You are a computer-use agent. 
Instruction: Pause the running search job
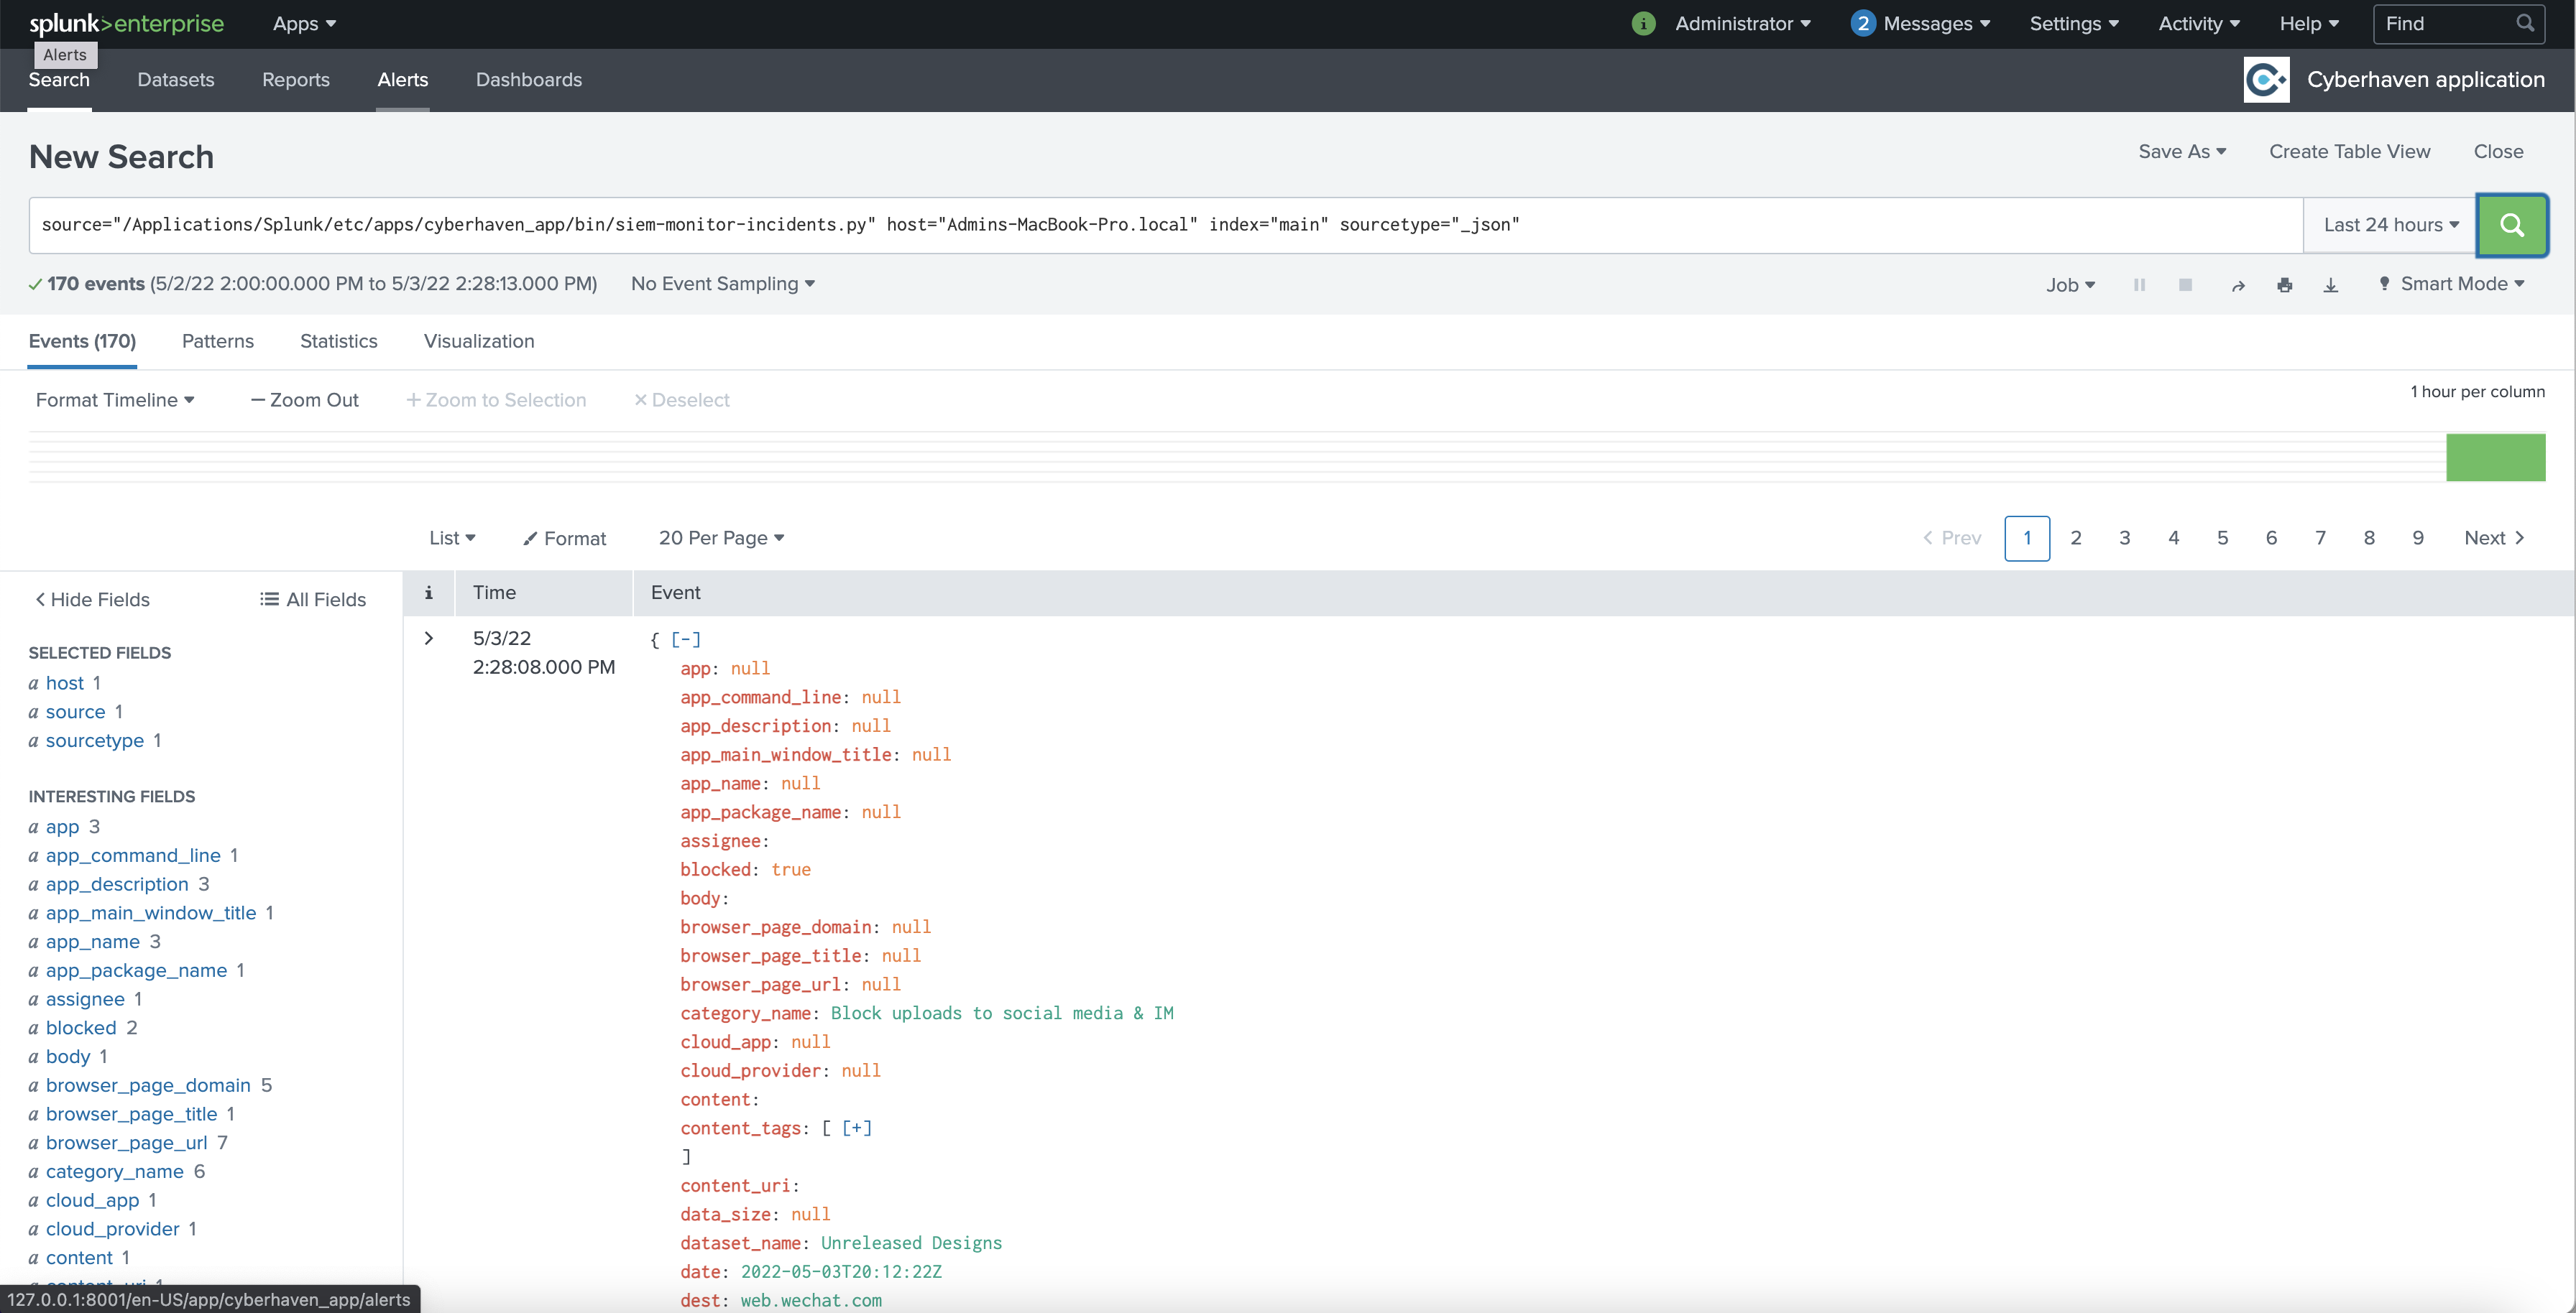[2139, 284]
